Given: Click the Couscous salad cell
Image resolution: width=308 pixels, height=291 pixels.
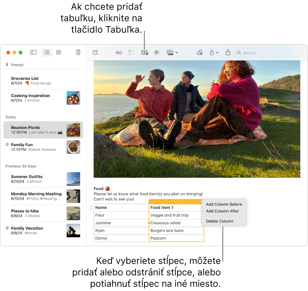Looking at the screenshot, I should [176, 223].
